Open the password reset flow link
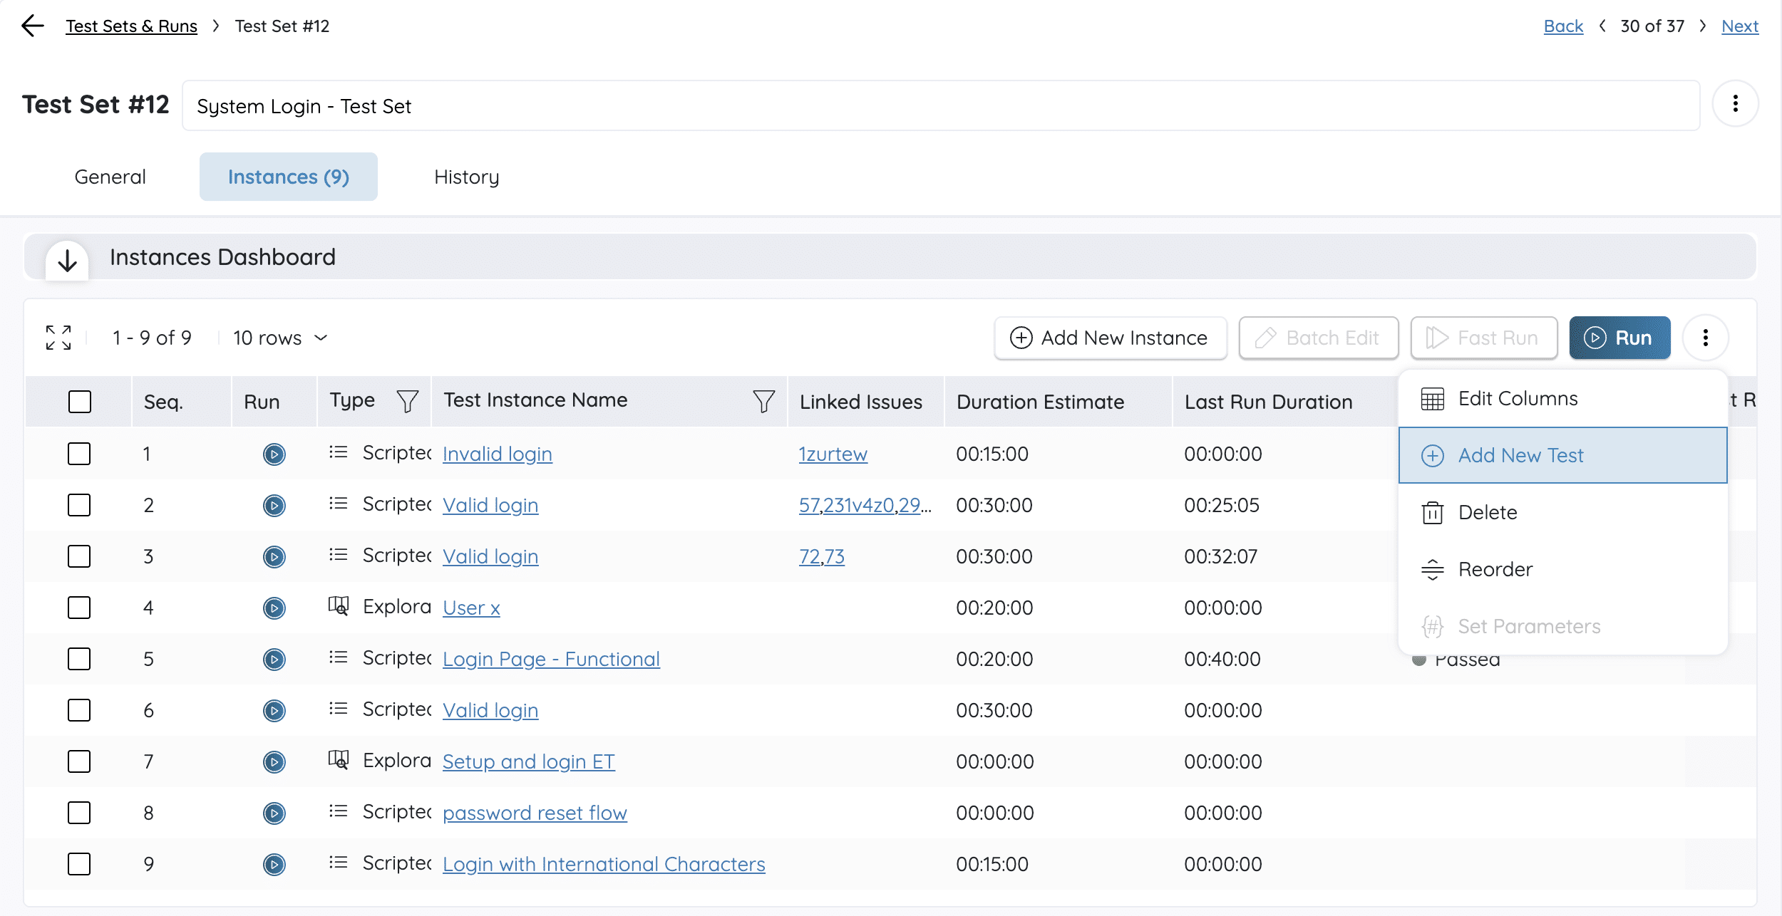 pos(535,813)
